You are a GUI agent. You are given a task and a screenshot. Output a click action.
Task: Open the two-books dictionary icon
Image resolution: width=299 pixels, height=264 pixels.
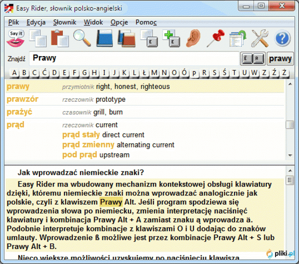tap(127, 39)
